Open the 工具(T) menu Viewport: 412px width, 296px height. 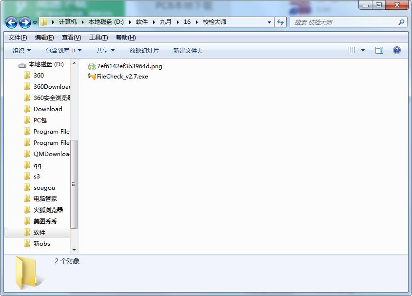coord(98,38)
